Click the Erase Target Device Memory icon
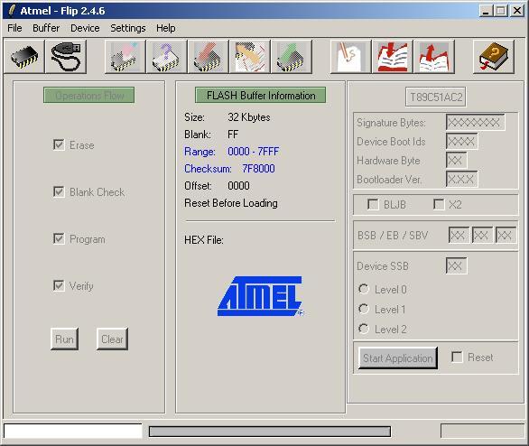The height and width of the screenshot is (446, 529). tap(125, 56)
